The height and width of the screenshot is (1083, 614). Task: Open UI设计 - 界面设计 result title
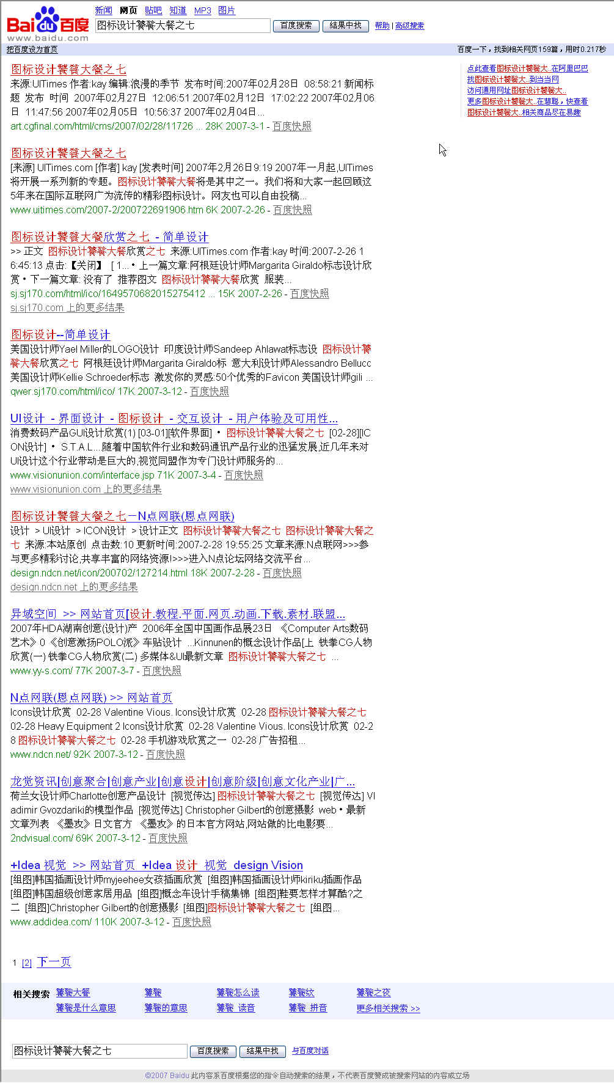[174, 418]
